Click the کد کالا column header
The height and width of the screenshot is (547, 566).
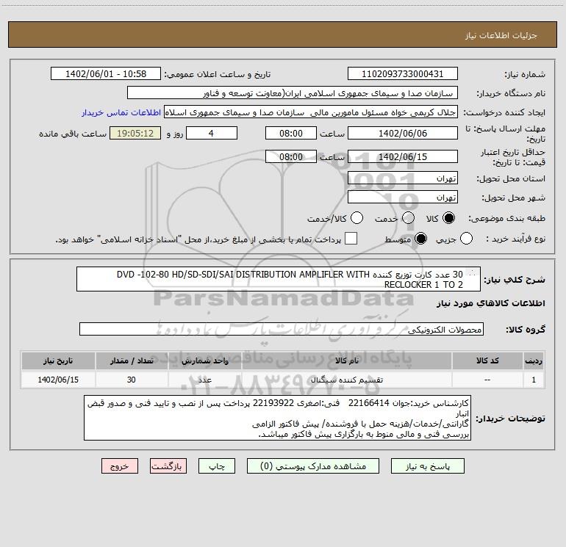pyautogui.click(x=487, y=361)
